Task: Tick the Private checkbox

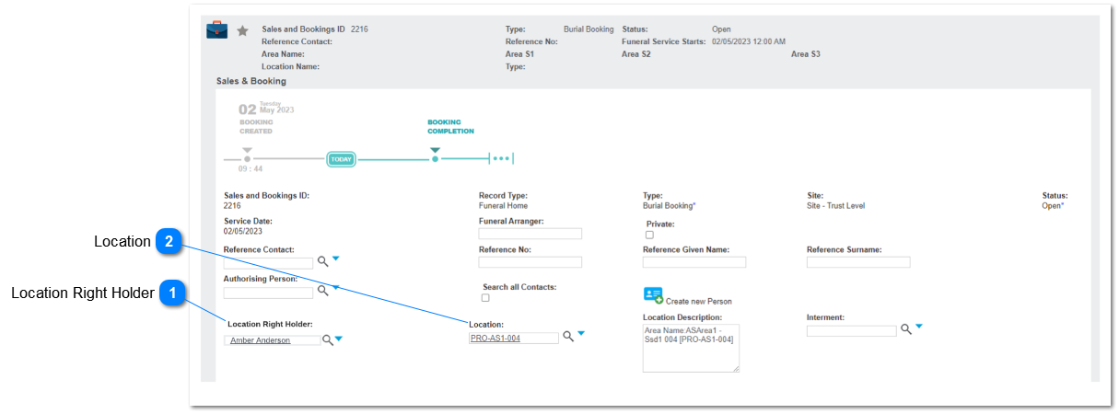Action: (649, 236)
